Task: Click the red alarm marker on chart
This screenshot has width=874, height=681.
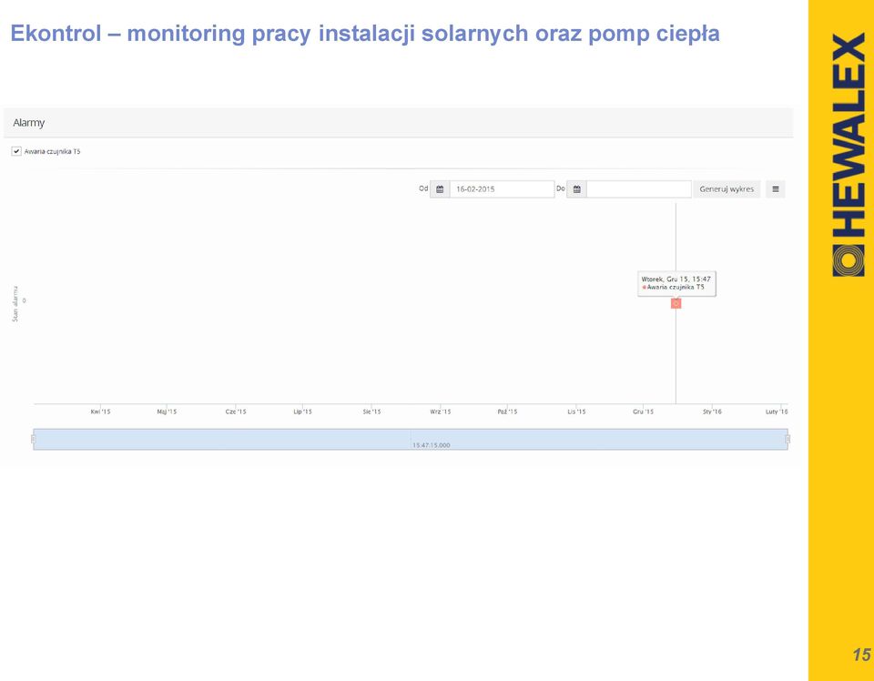Action: 676,303
